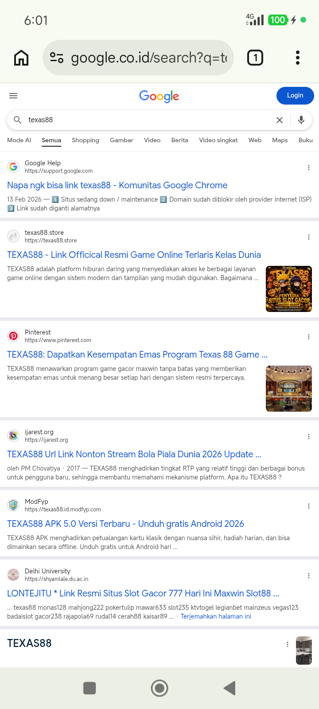Open options for texas88.store result
This screenshot has width=319, height=709.
[x=309, y=237]
